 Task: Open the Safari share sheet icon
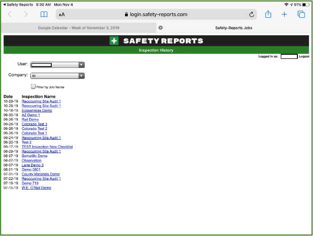point(268,14)
